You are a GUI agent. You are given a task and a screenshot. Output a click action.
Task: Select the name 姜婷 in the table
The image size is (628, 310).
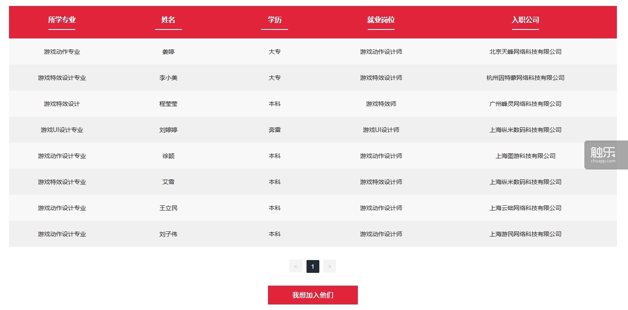point(168,52)
